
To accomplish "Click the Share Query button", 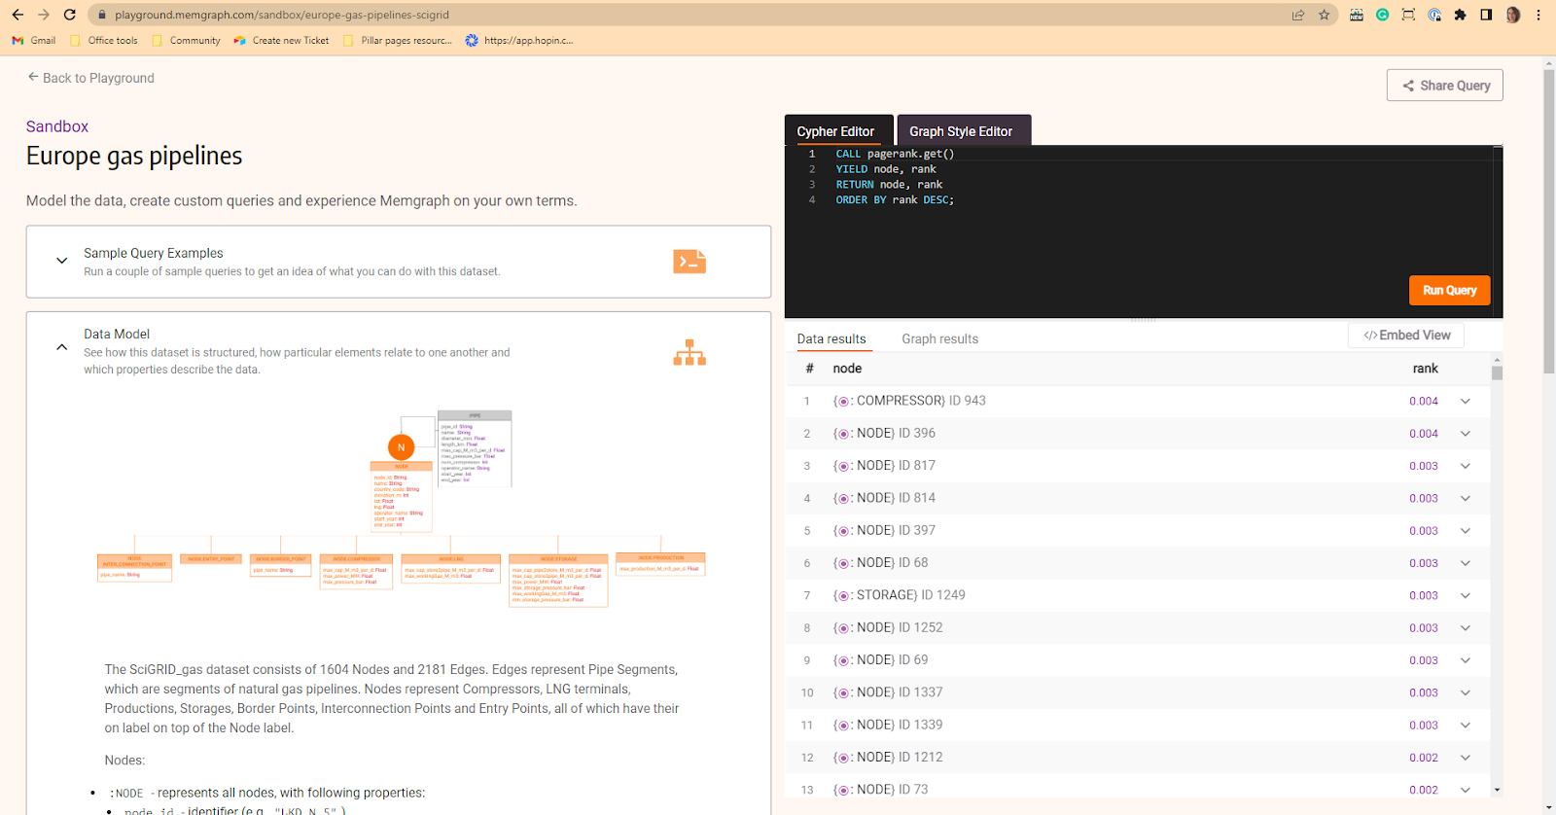I will pos(1445,86).
